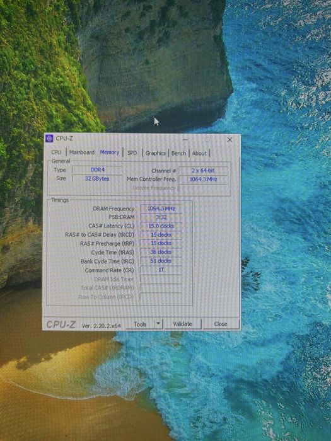Switch to the CPU tab
Image resolution: width=331 pixels, height=441 pixels.
point(56,152)
